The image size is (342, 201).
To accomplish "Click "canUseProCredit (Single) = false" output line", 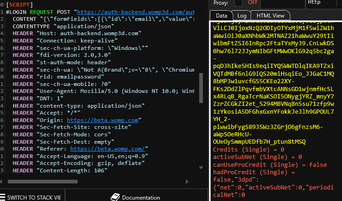I will click(270, 164).
